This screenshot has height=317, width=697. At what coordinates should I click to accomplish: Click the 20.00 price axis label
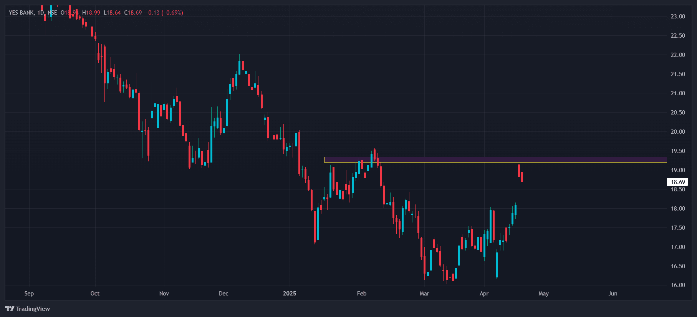(x=678, y=132)
